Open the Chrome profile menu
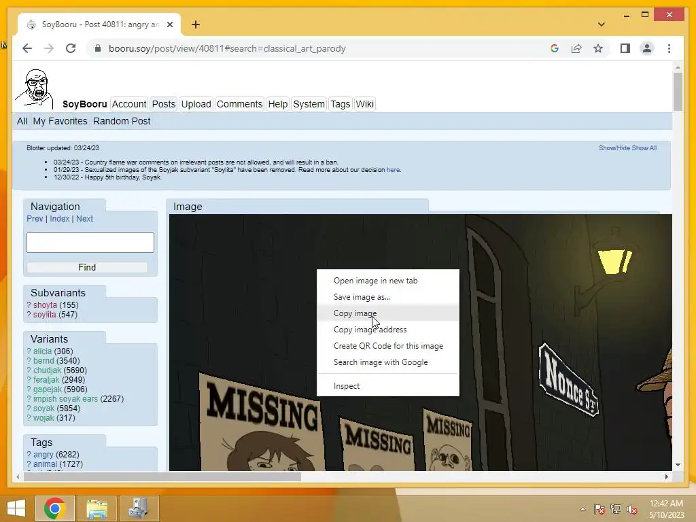Screen dimensions: 696x522 (647, 48)
